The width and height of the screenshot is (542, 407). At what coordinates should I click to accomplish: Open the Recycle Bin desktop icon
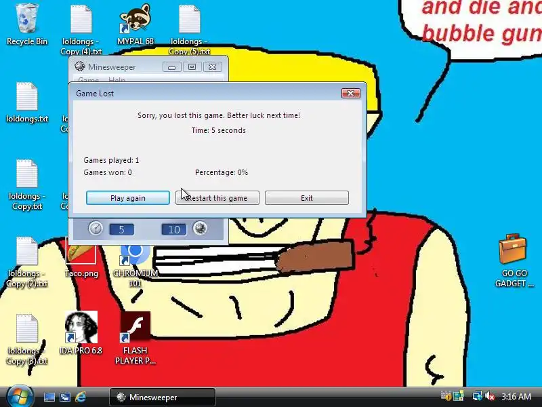[x=26, y=24]
